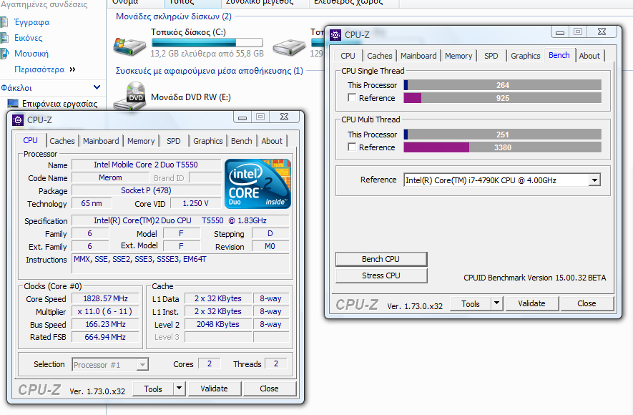Click the Core VID value 1.250 V

(x=195, y=203)
